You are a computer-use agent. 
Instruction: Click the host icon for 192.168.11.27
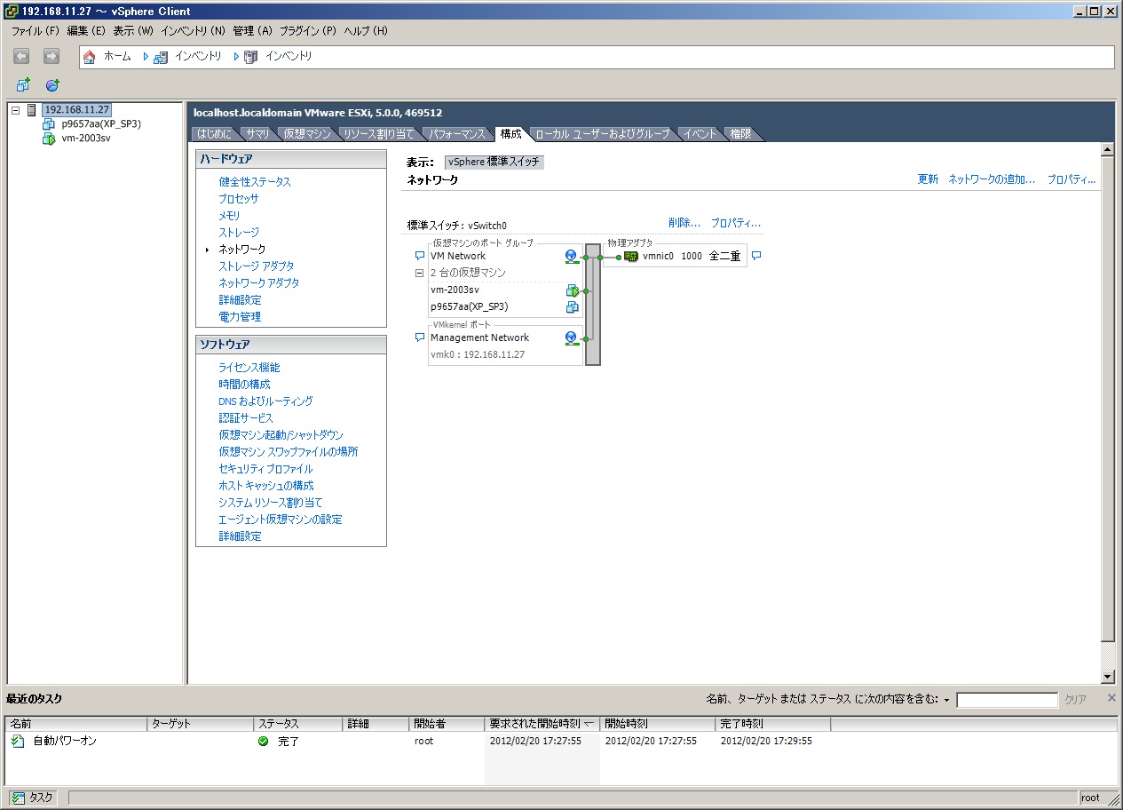32,110
